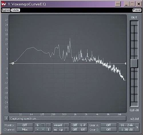Minimize the VoxengoCurveEQ window

tap(126, 4)
